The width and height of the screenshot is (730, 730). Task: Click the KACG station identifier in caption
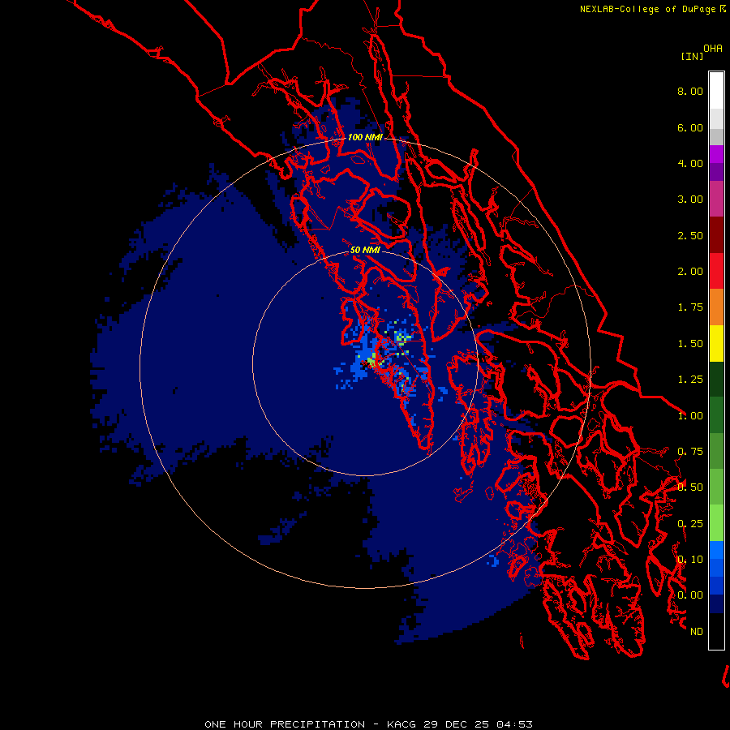coord(402,724)
